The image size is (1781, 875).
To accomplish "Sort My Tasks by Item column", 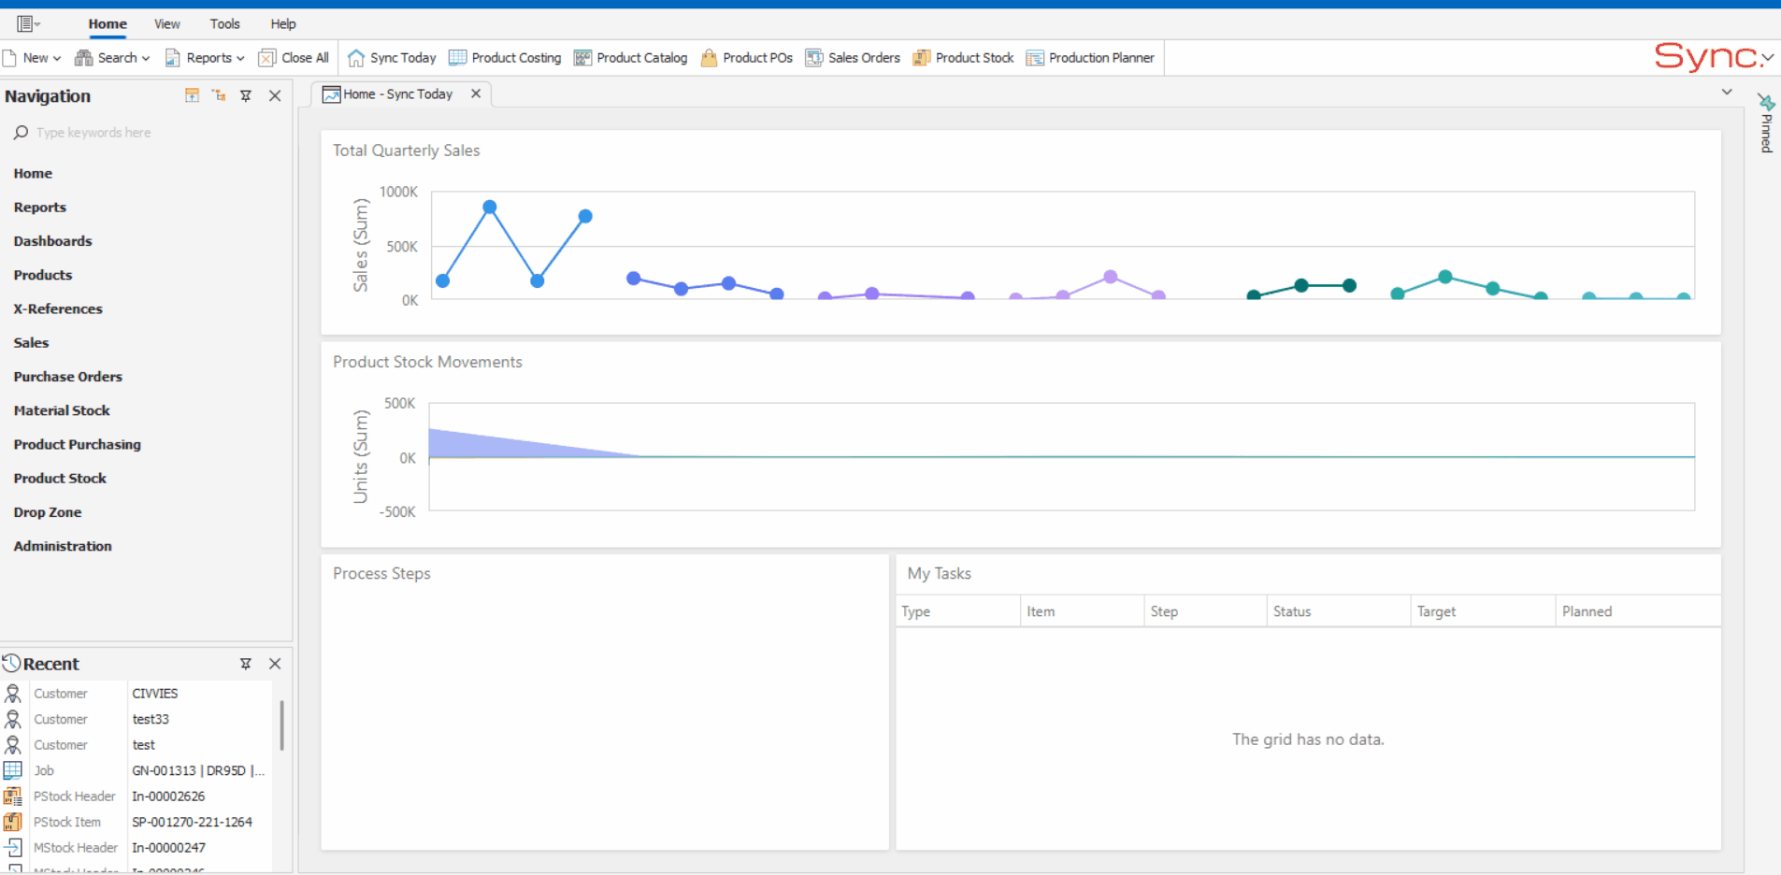I will click(1082, 611).
